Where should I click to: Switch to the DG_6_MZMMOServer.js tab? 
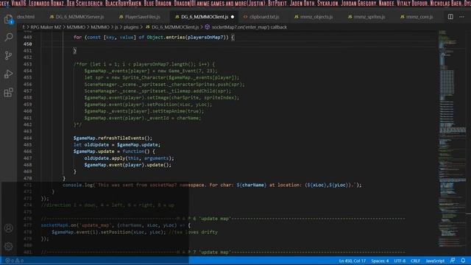(77, 17)
